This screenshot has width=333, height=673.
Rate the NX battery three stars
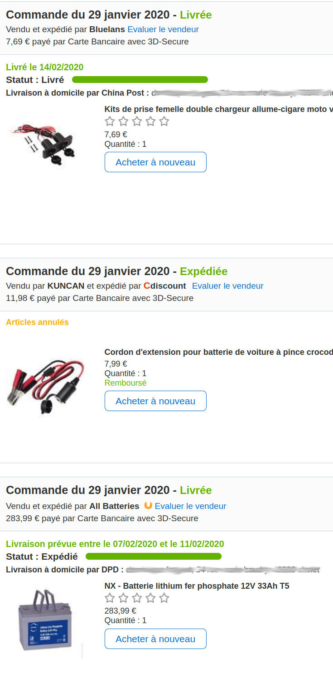pyautogui.click(x=137, y=598)
